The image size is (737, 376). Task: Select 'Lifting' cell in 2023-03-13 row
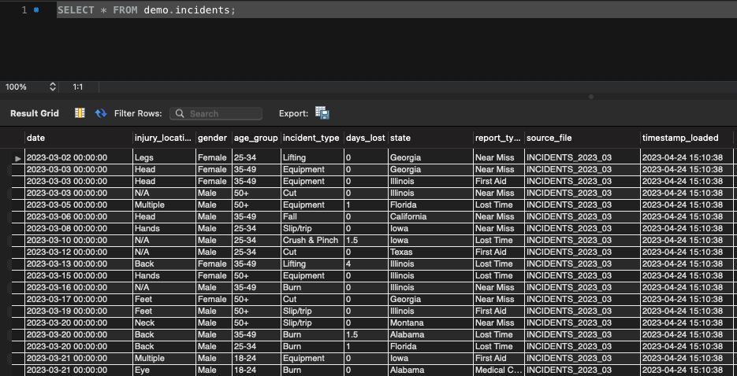tap(313, 264)
